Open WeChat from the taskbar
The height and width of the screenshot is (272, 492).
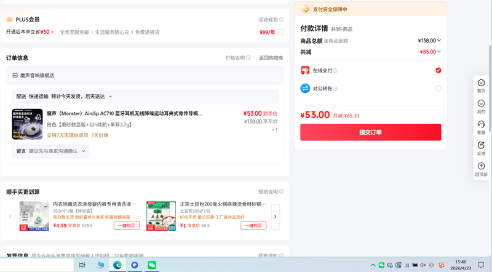pos(152,265)
